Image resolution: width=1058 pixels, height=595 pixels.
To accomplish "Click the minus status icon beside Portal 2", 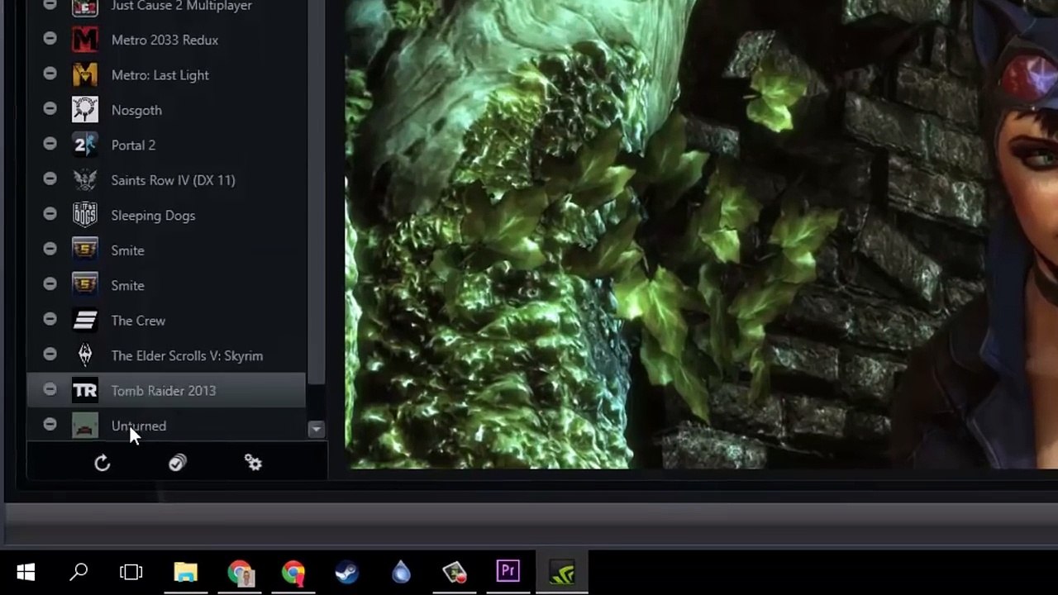I will 50,144.
